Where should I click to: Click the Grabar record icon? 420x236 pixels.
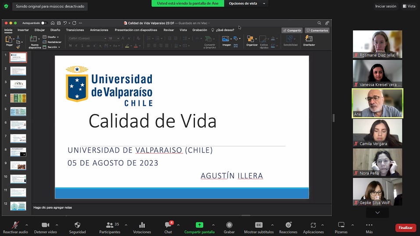click(x=229, y=225)
